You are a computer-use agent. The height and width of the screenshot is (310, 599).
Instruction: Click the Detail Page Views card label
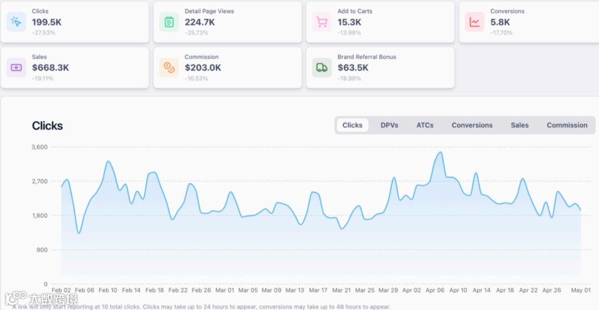tap(209, 11)
